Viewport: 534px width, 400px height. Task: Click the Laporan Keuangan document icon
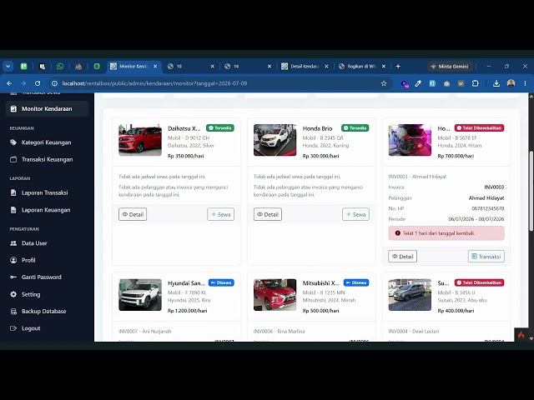13,210
